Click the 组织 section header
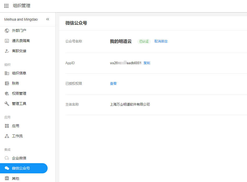The width and height of the screenshot is (247, 182). tap(7, 65)
